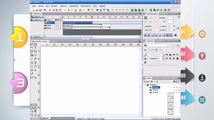Viewport: 214px width, 120px height.
Task: Click the selected blue effect bar in the timeline
Action: (78, 23)
